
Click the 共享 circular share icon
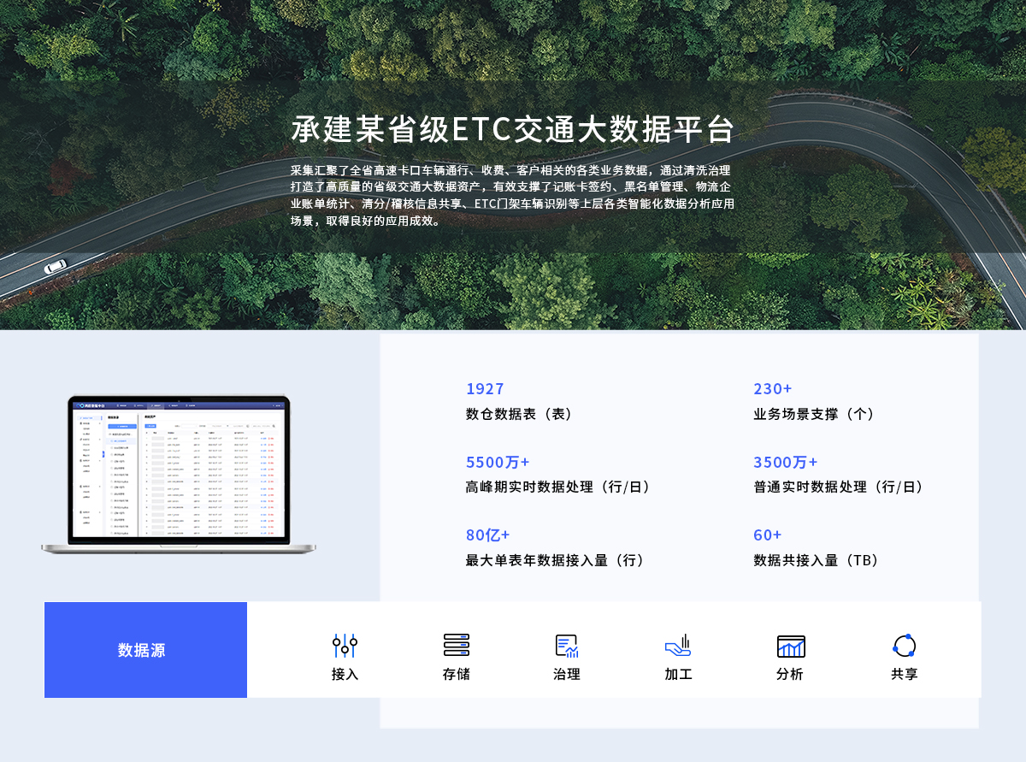pyautogui.click(x=904, y=646)
